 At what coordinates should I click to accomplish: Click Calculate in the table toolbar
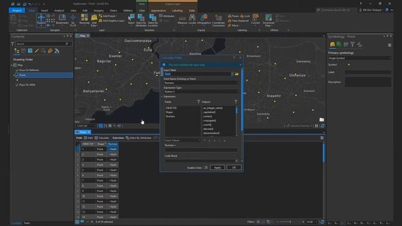[x=102, y=138]
